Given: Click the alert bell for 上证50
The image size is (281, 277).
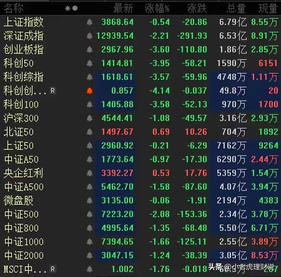Looking at the screenshot, I should 90,145.
